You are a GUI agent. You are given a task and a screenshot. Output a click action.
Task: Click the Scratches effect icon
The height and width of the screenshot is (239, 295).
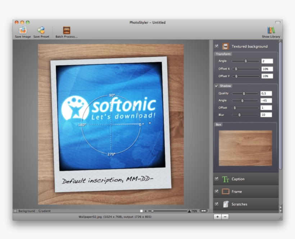(226, 204)
